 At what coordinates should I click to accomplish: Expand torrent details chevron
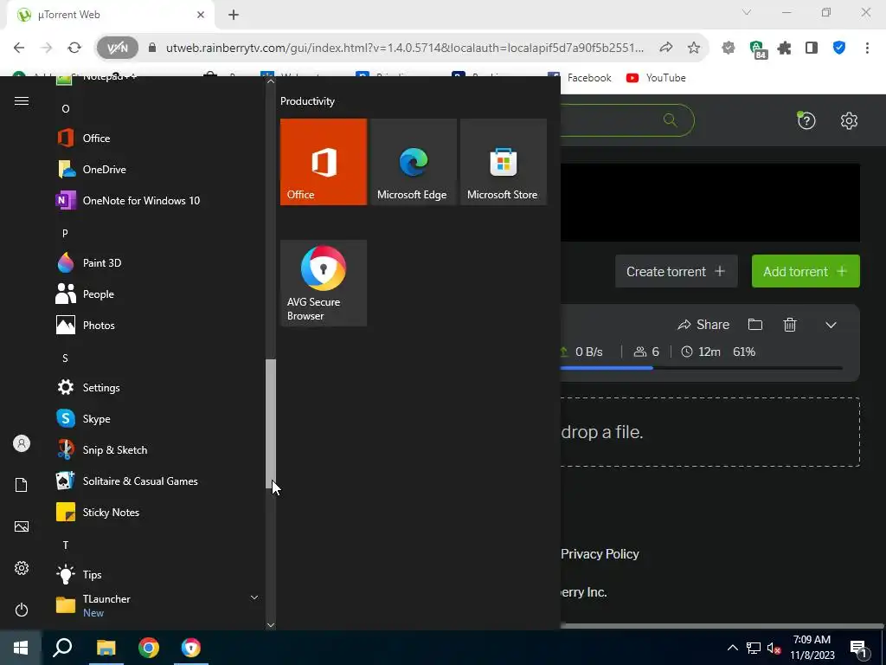[x=831, y=326]
